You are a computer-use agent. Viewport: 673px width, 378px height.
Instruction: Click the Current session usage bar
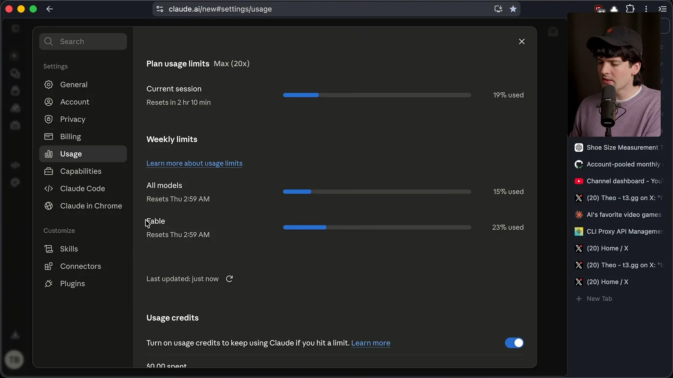pyautogui.click(x=377, y=95)
